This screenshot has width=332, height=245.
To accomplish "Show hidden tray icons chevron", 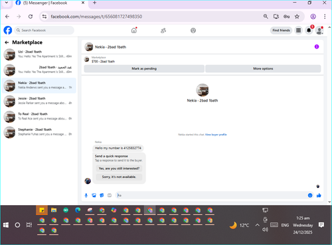I will pos(257,225).
